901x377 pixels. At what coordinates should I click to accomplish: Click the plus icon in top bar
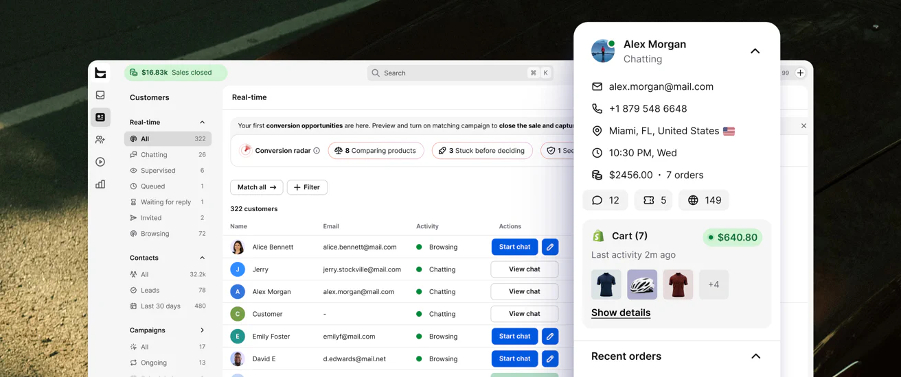800,73
